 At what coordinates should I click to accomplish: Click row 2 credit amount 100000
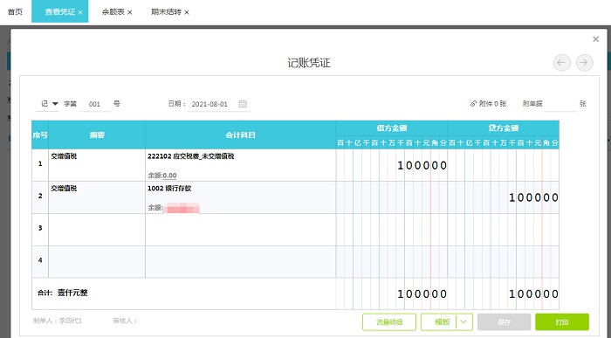coord(533,197)
